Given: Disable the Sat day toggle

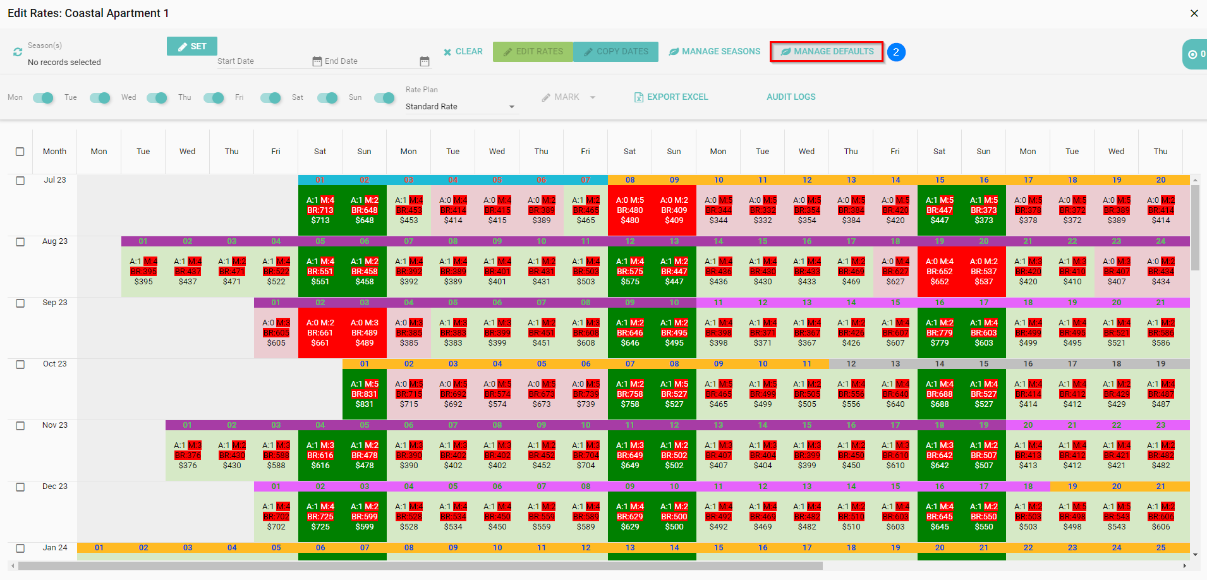Looking at the screenshot, I should pos(327,97).
